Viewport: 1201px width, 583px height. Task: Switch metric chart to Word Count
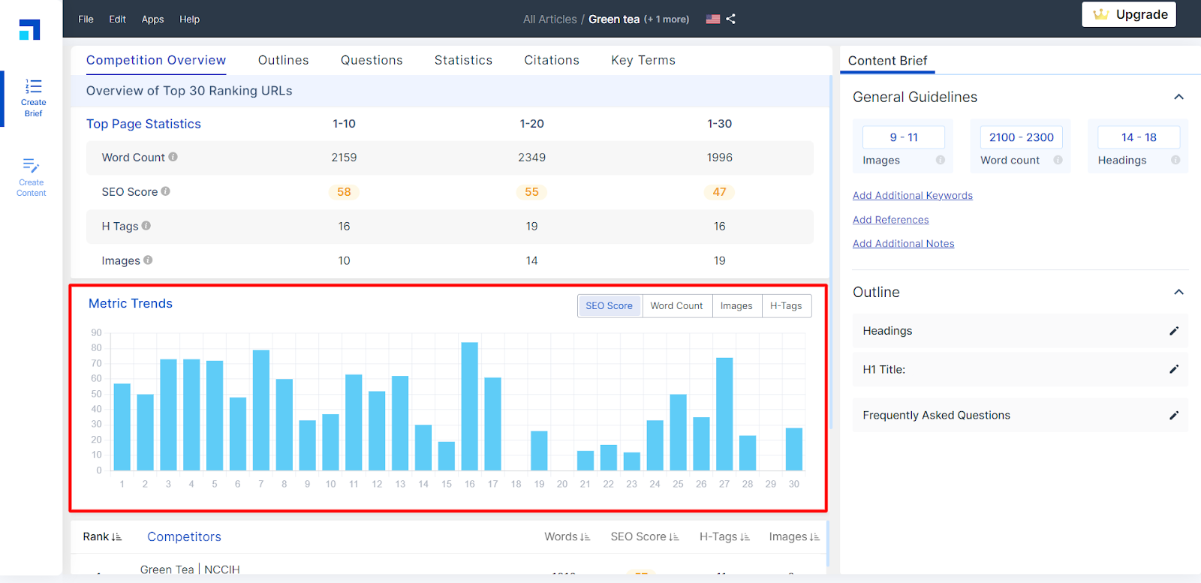click(x=676, y=306)
